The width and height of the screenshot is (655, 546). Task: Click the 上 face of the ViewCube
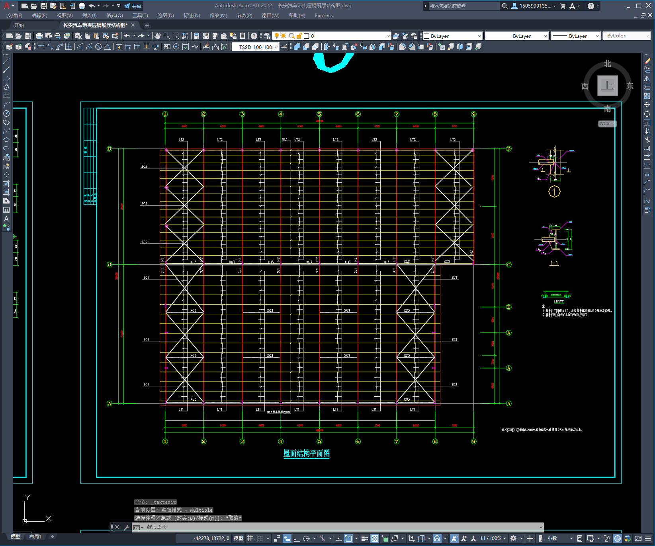(607, 85)
